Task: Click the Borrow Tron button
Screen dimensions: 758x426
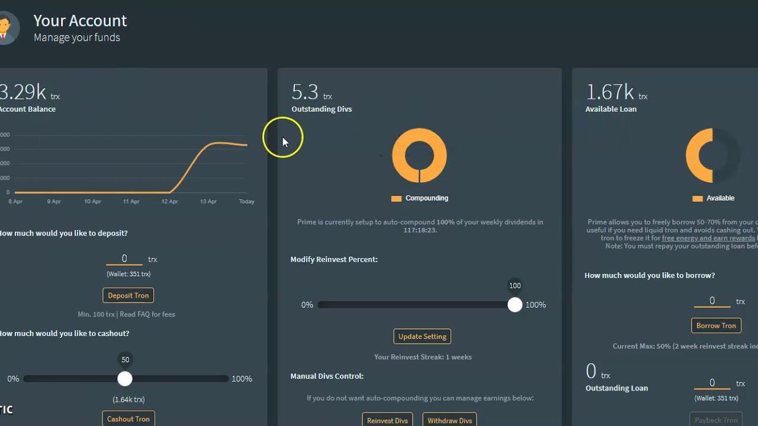Action: [716, 325]
